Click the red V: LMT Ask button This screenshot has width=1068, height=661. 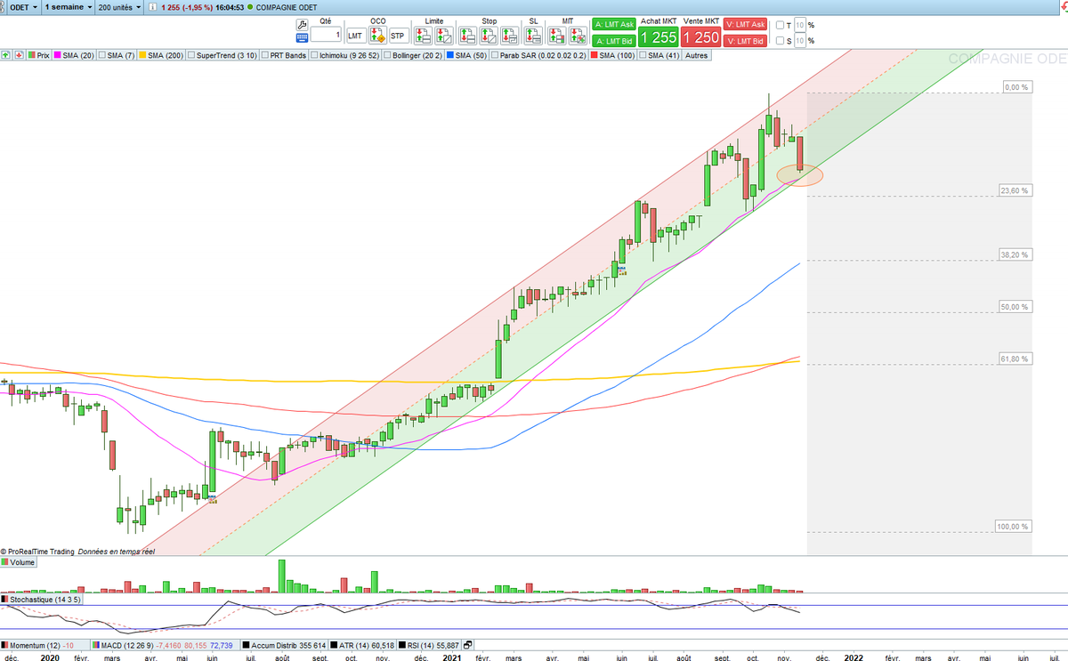click(746, 25)
